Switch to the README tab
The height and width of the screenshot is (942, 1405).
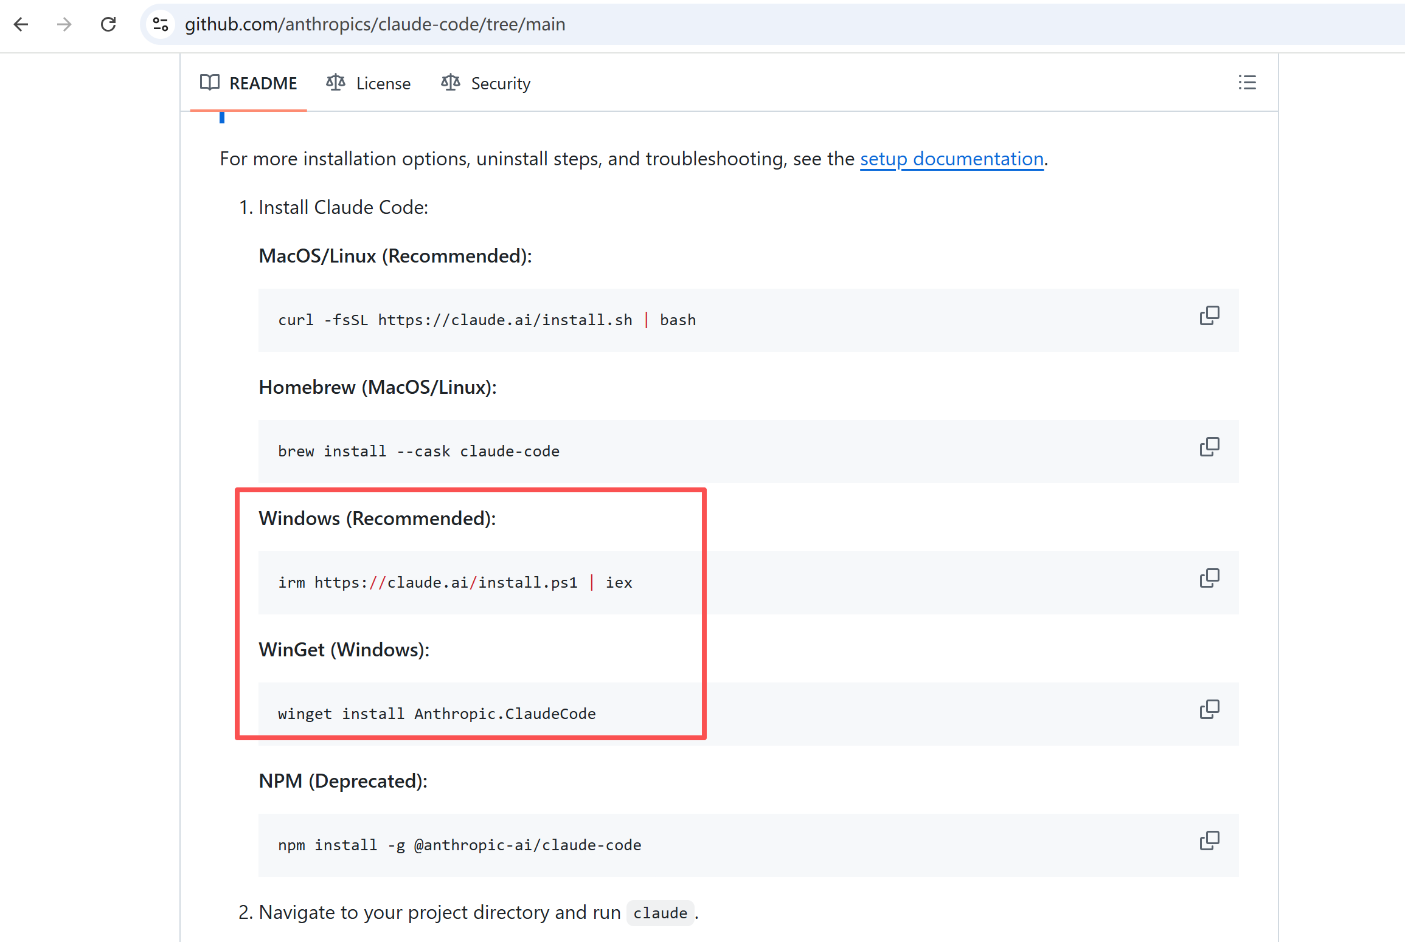[249, 83]
